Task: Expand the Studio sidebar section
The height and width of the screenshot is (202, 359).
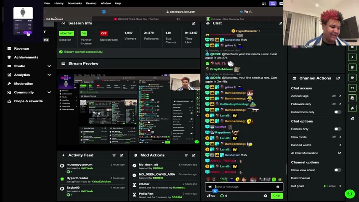Action: tap(49, 66)
